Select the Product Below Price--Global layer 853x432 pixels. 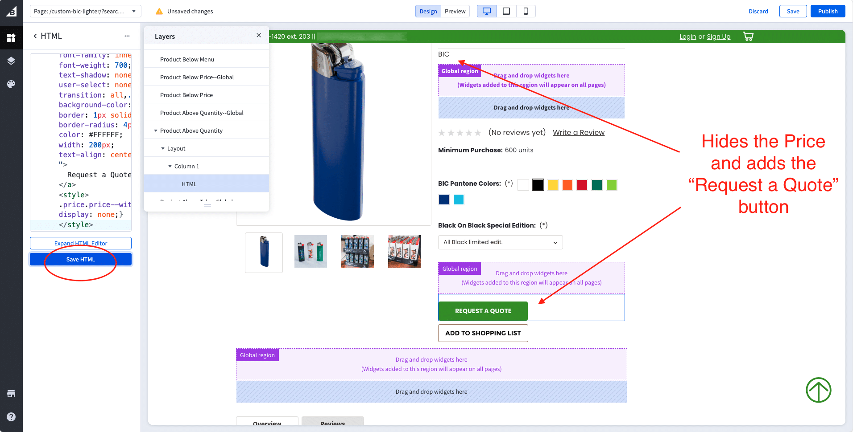pos(207,77)
